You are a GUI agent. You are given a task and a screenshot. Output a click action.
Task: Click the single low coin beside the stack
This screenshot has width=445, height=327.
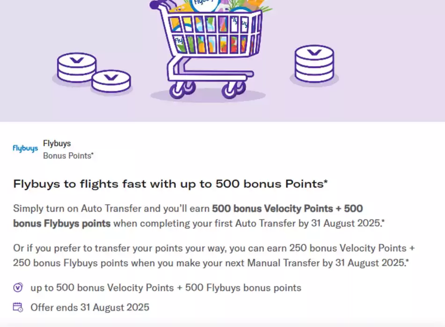pos(111,81)
